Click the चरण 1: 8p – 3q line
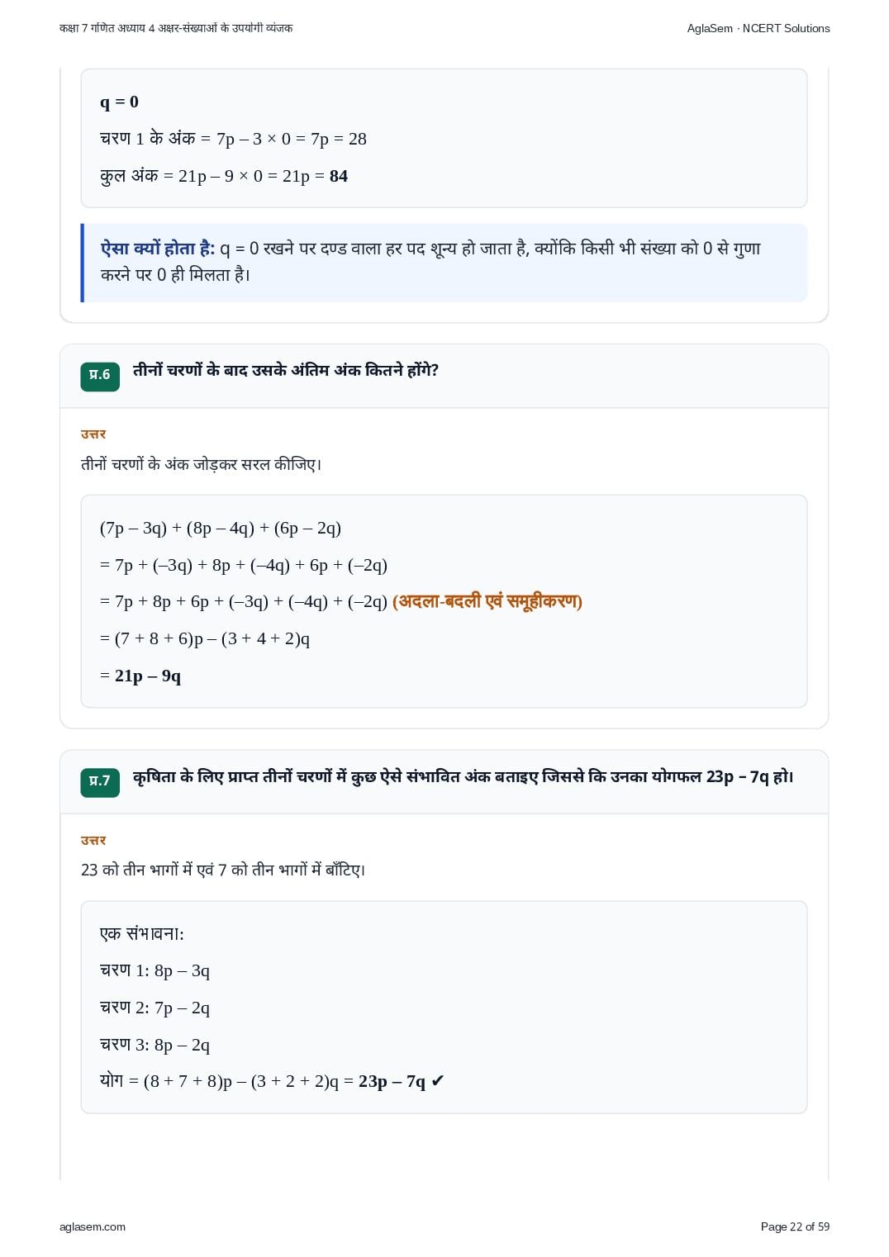Viewport: 889px width, 1257px height. 155,970
